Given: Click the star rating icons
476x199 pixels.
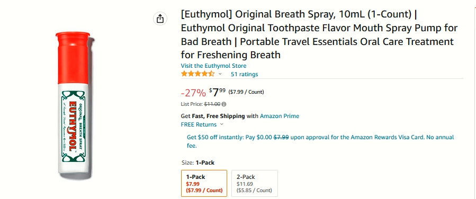Looking at the screenshot, I should pyautogui.click(x=197, y=74).
